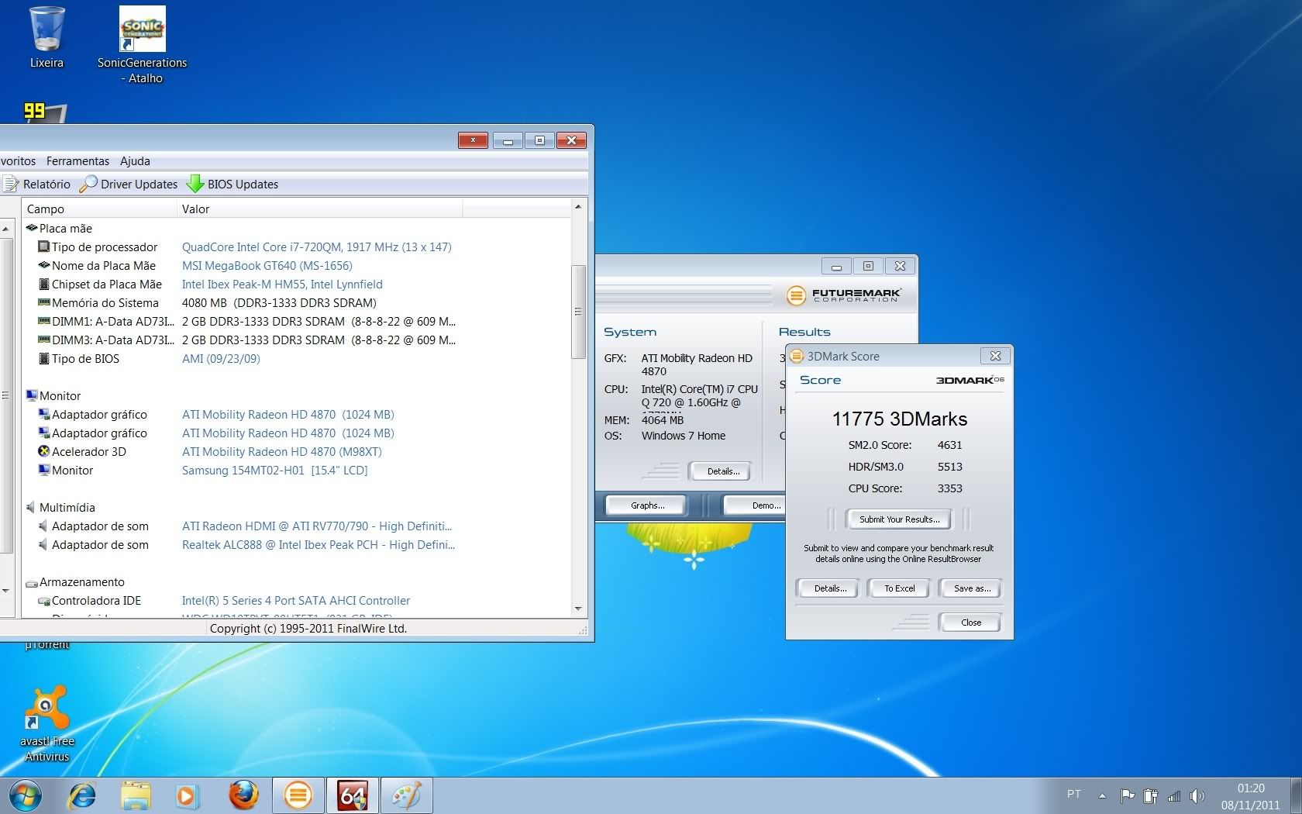Click the network signal tray icon
Image resolution: width=1302 pixels, height=814 pixels.
1174,795
